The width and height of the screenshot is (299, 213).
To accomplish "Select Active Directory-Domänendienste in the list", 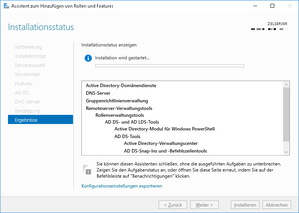I will click(121, 86).
